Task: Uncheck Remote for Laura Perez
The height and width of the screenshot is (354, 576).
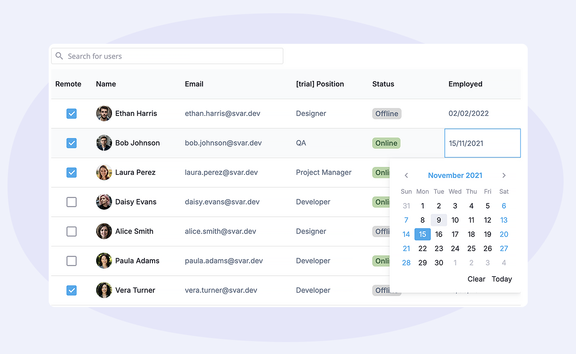Action: 71,173
